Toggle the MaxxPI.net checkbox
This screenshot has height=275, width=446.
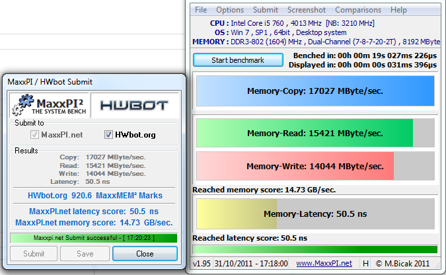[34, 134]
